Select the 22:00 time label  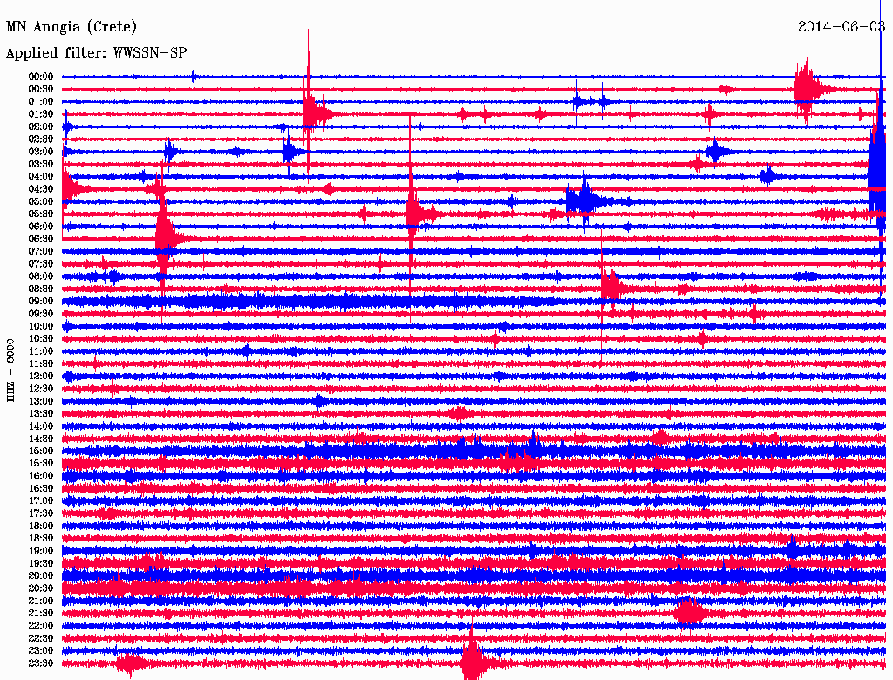(41, 626)
